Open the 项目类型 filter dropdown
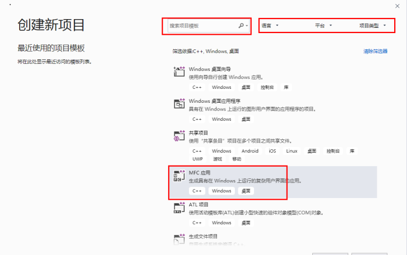 pyautogui.click(x=373, y=26)
